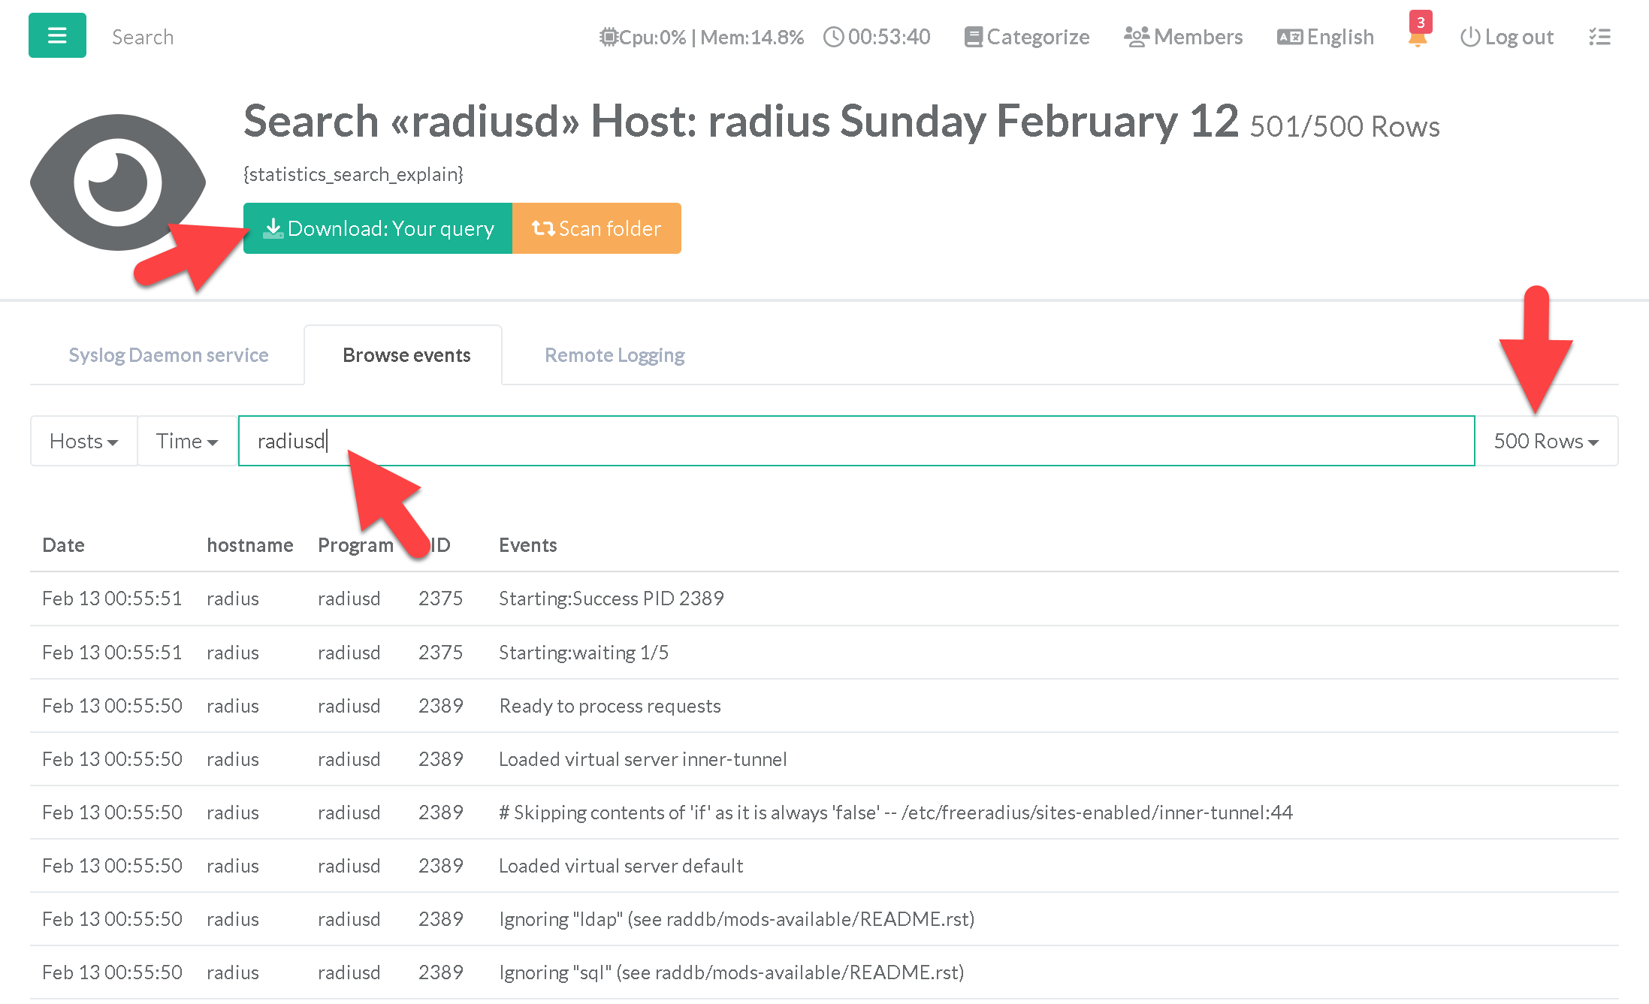Expand the Hosts dropdown filter
1649x1004 pixels.
point(83,441)
